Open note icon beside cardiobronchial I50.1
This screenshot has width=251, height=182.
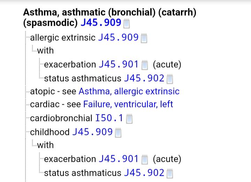click(x=129, y=119)
